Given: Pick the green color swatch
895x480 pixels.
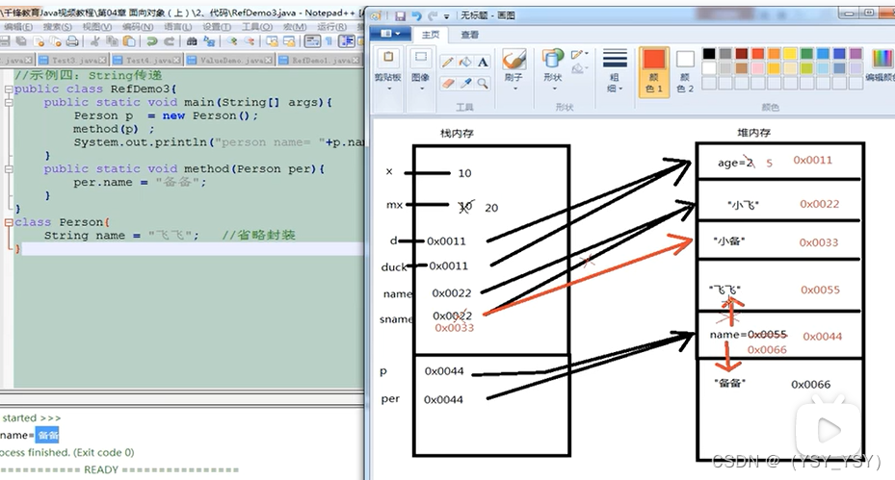Looking at the screenshot, I should [x=806, y=54].
